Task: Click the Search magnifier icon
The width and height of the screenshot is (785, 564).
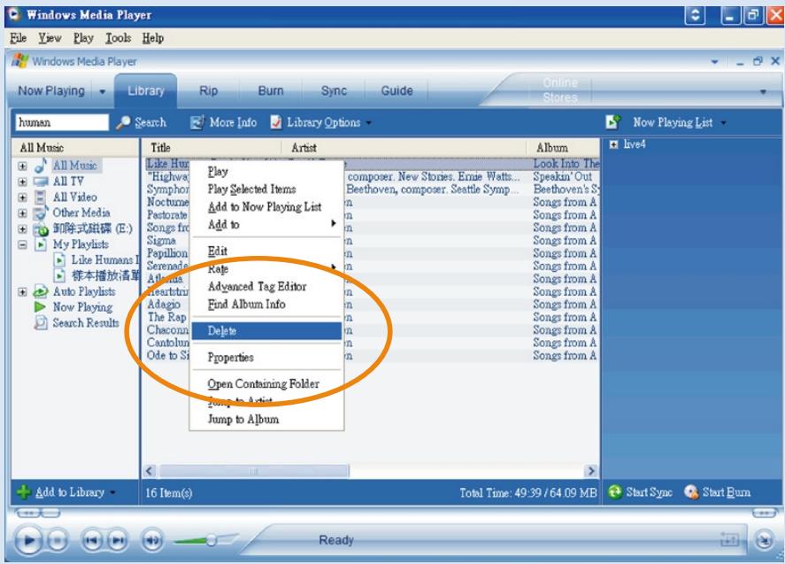Action: 123,122
